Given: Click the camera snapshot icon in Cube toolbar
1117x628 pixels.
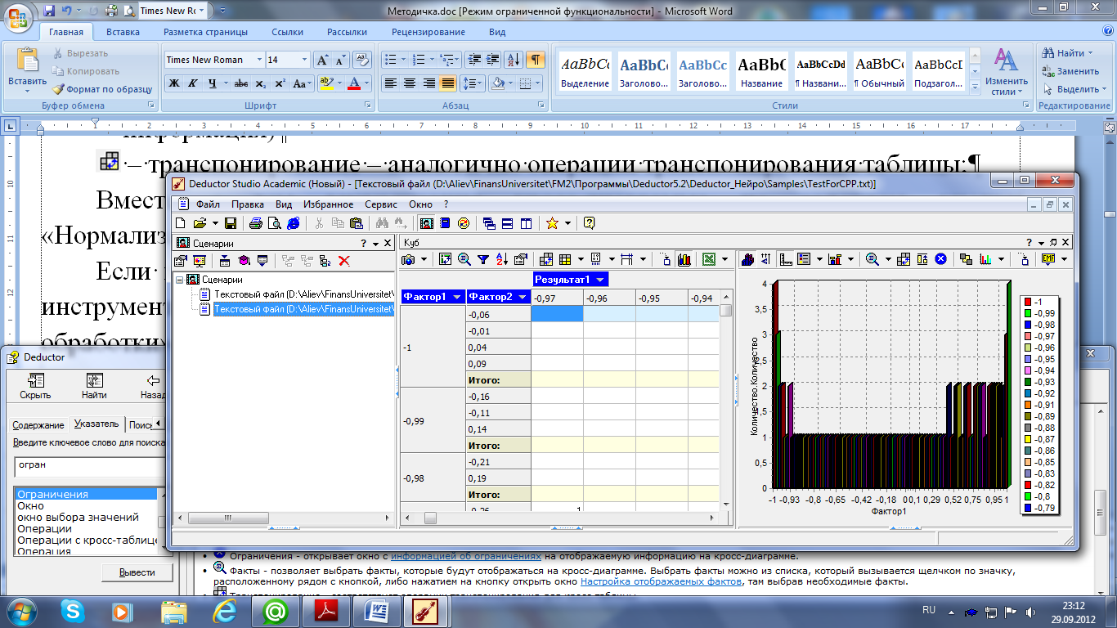Looking at the screenshot, I should (x=408, y=259).
